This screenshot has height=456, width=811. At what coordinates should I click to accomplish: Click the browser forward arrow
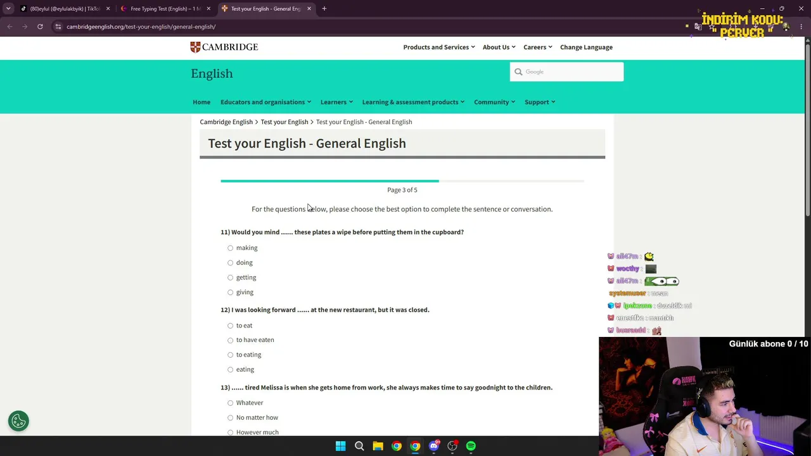click(25, 27)
